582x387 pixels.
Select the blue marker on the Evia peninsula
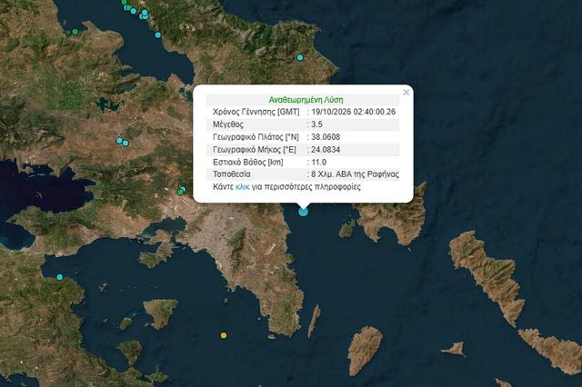click(x=300, y=57)
